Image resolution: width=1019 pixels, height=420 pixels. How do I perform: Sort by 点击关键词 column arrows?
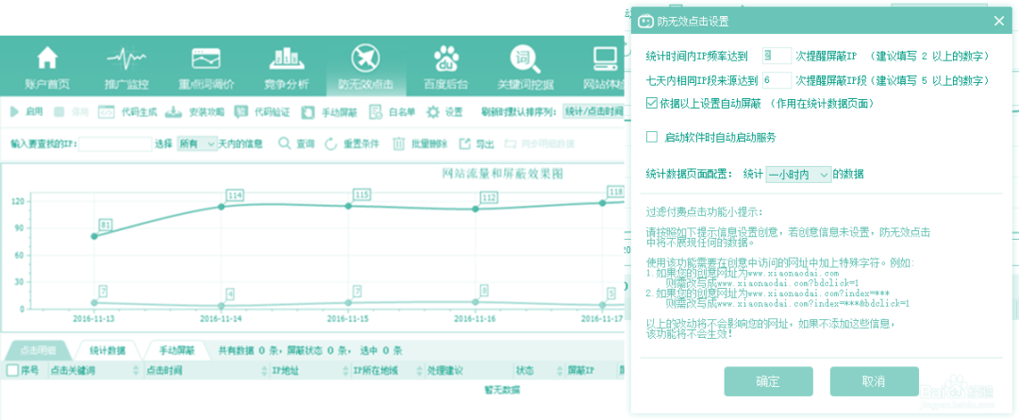point(136,371)
